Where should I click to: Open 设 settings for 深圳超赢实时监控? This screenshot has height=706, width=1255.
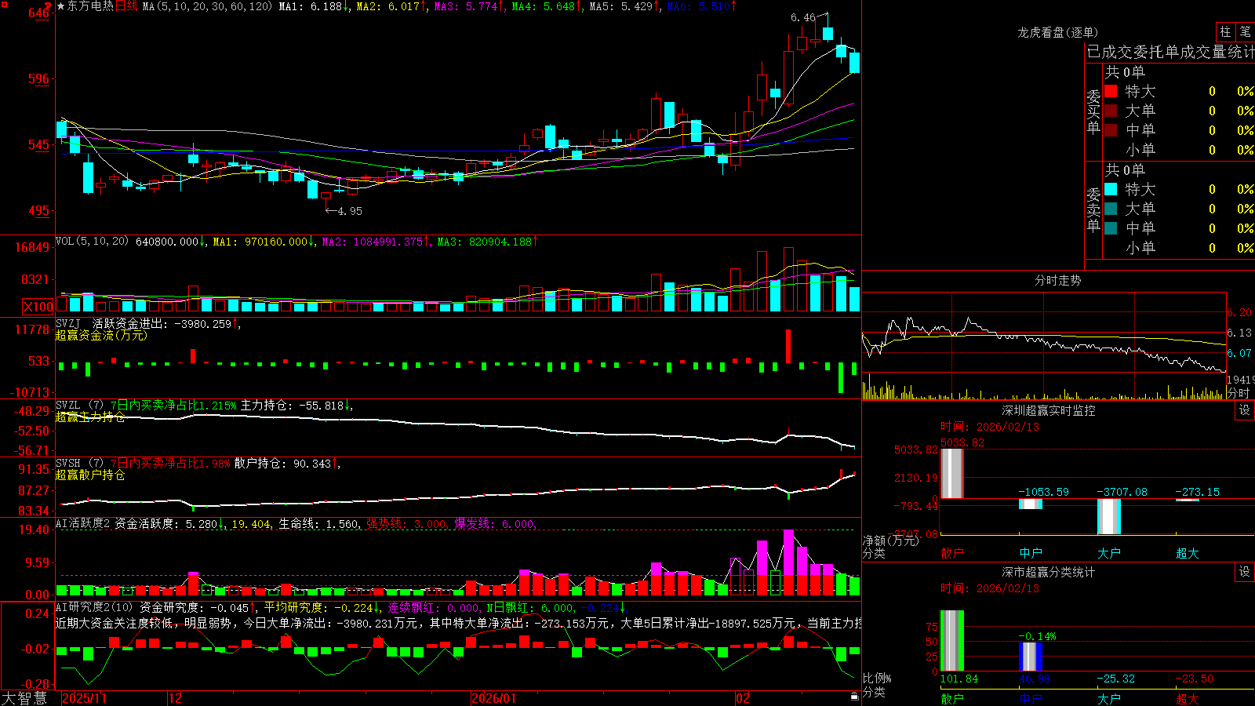[1245, 410]
